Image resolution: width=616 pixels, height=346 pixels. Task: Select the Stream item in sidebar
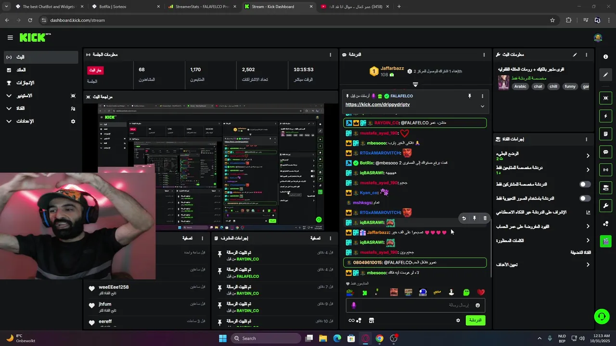click(x=40, y=57)
